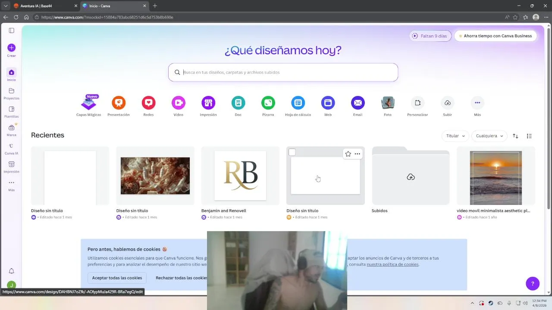Check the selection box on hovered design card
This screenshot has width=552, height=310.
pyautogui.click(x=292, y=152)
